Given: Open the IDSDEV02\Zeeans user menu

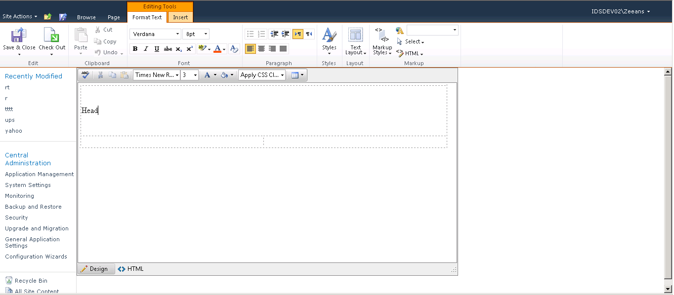Looking at the screenshot, I should click(x=621, y=11).
